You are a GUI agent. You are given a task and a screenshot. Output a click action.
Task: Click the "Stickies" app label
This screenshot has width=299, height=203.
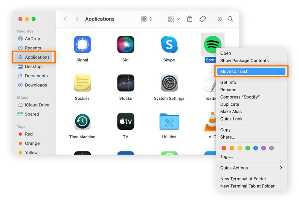pos(82,98)
